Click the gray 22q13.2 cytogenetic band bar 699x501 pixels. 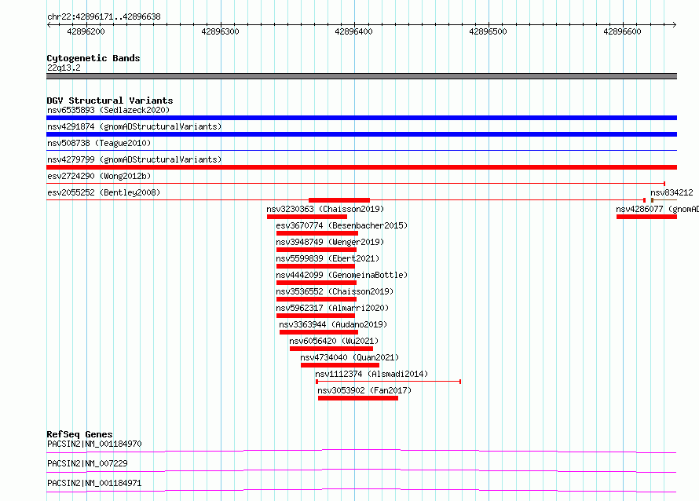361,76
